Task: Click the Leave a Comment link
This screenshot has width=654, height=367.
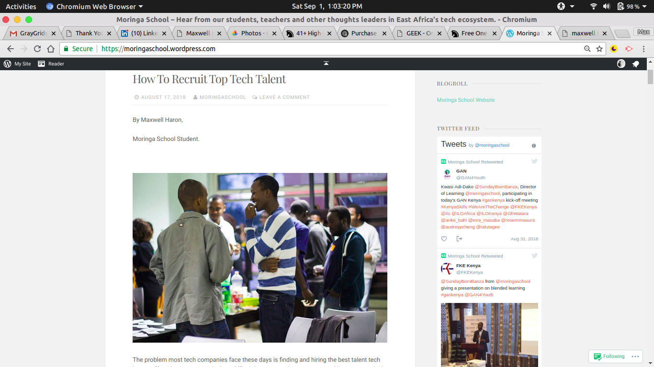Action: [x=284, y=97]
